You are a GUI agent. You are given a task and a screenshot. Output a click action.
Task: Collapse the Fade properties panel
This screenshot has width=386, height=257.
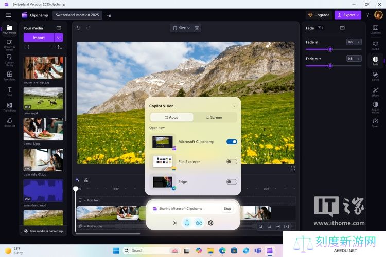pyautogui.click(x=342, y=28)
